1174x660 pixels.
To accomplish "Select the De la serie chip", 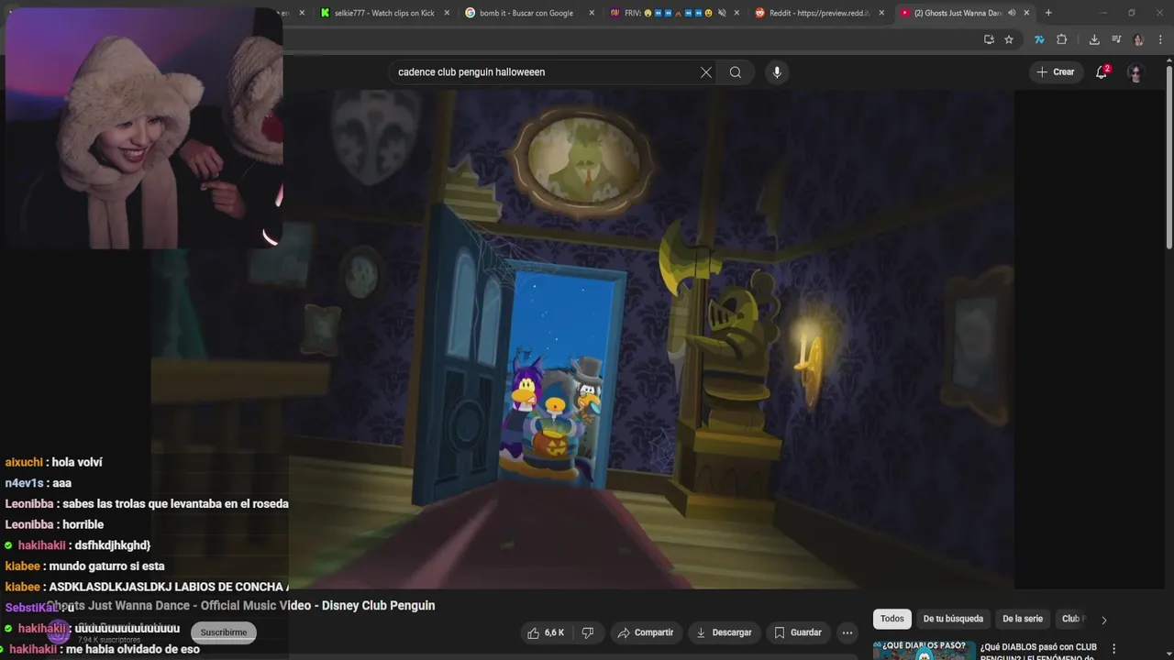I will (x=1023, y=619).
